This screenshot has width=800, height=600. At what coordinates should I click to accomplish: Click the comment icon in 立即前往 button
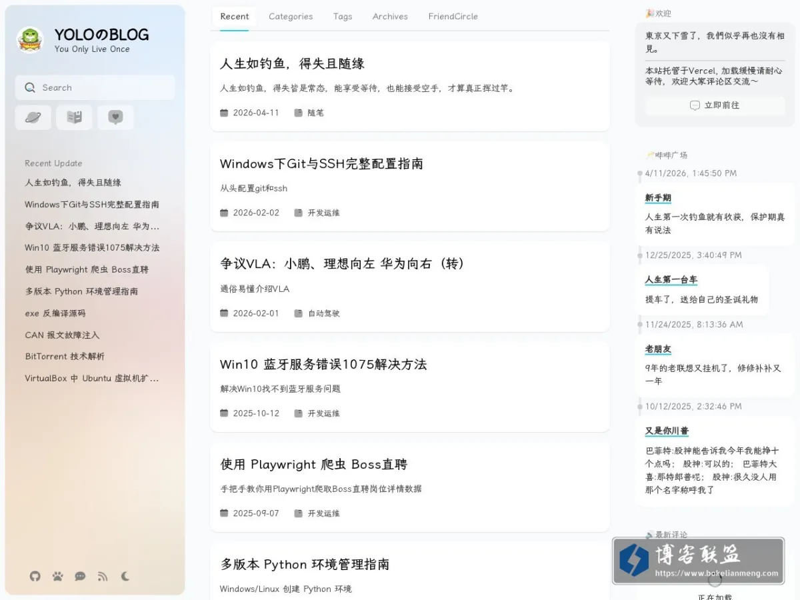pos(695,105)
